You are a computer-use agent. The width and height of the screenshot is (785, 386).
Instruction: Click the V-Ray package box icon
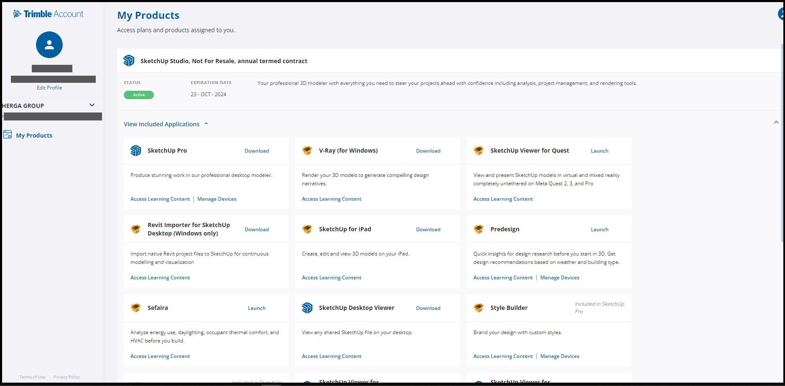coord(307,150)
